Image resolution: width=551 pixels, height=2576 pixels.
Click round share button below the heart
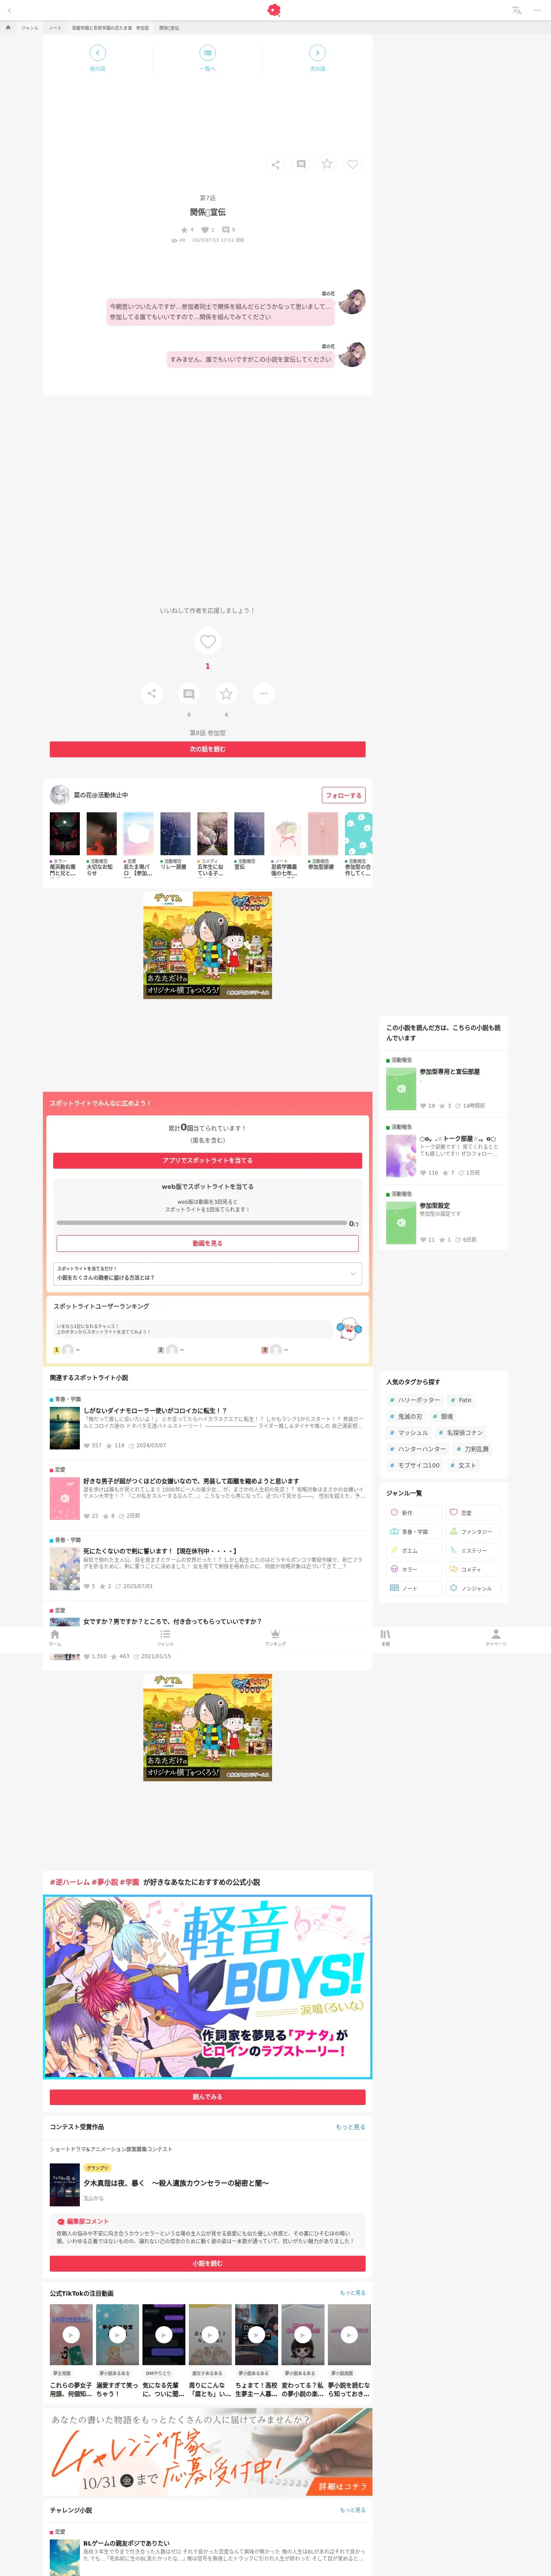click(x=151, y=693)
